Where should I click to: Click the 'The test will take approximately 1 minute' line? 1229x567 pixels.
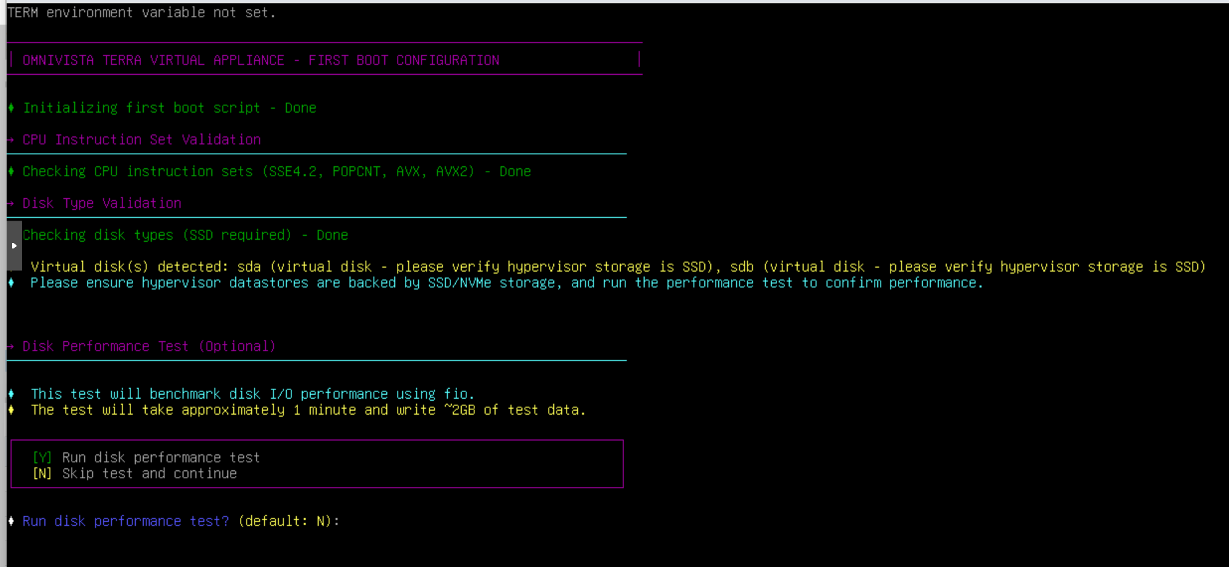(308, 410)
